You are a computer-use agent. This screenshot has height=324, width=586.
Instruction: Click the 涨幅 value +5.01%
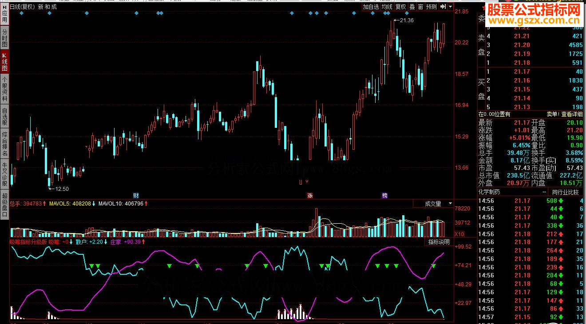(x=519, y=138)
